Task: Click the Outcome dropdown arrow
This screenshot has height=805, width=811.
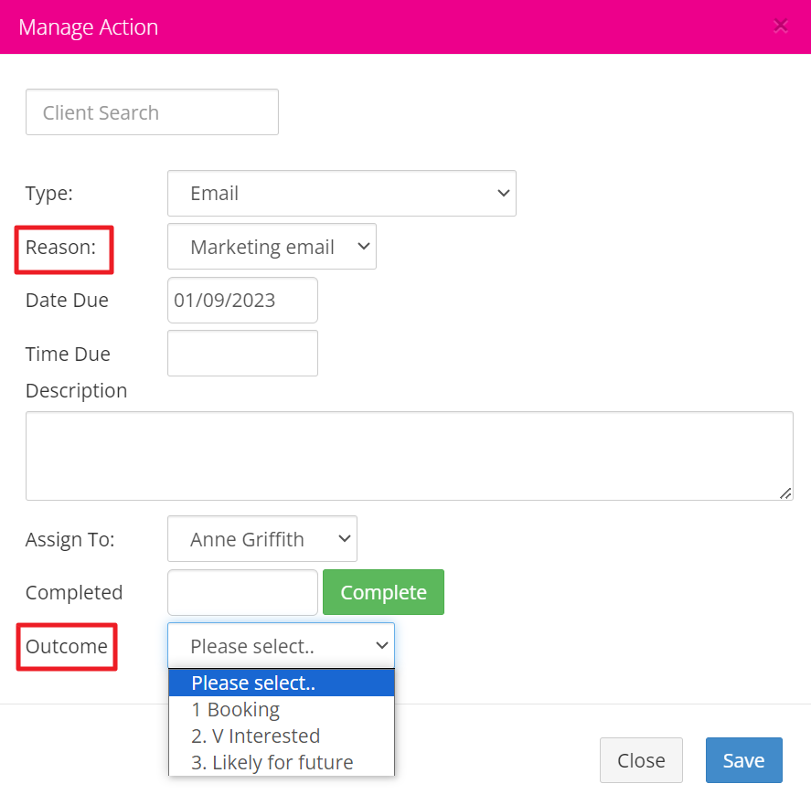Action: (x=381, y=644)
